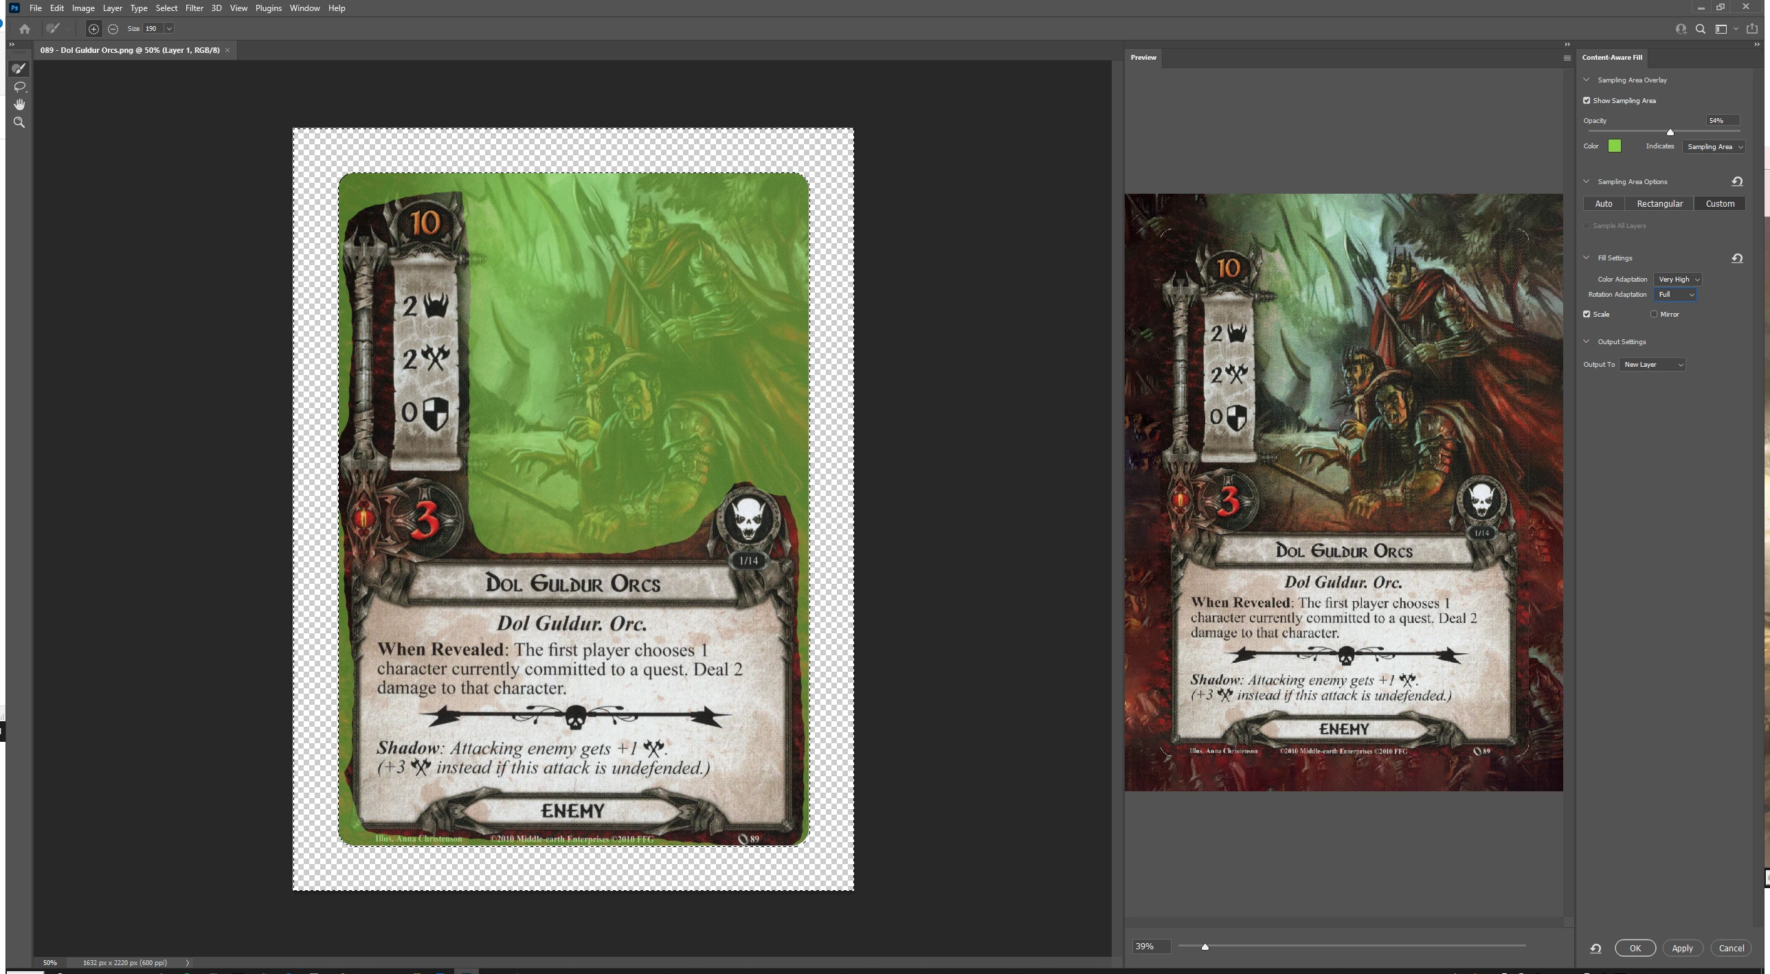Uncheck Show Sampling Area checkbox

click(1587, 100)
